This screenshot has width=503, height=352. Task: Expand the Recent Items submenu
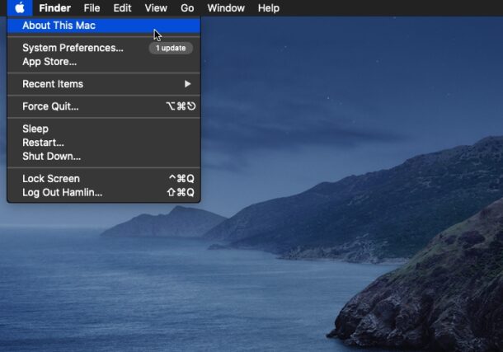tap(104, 84)
